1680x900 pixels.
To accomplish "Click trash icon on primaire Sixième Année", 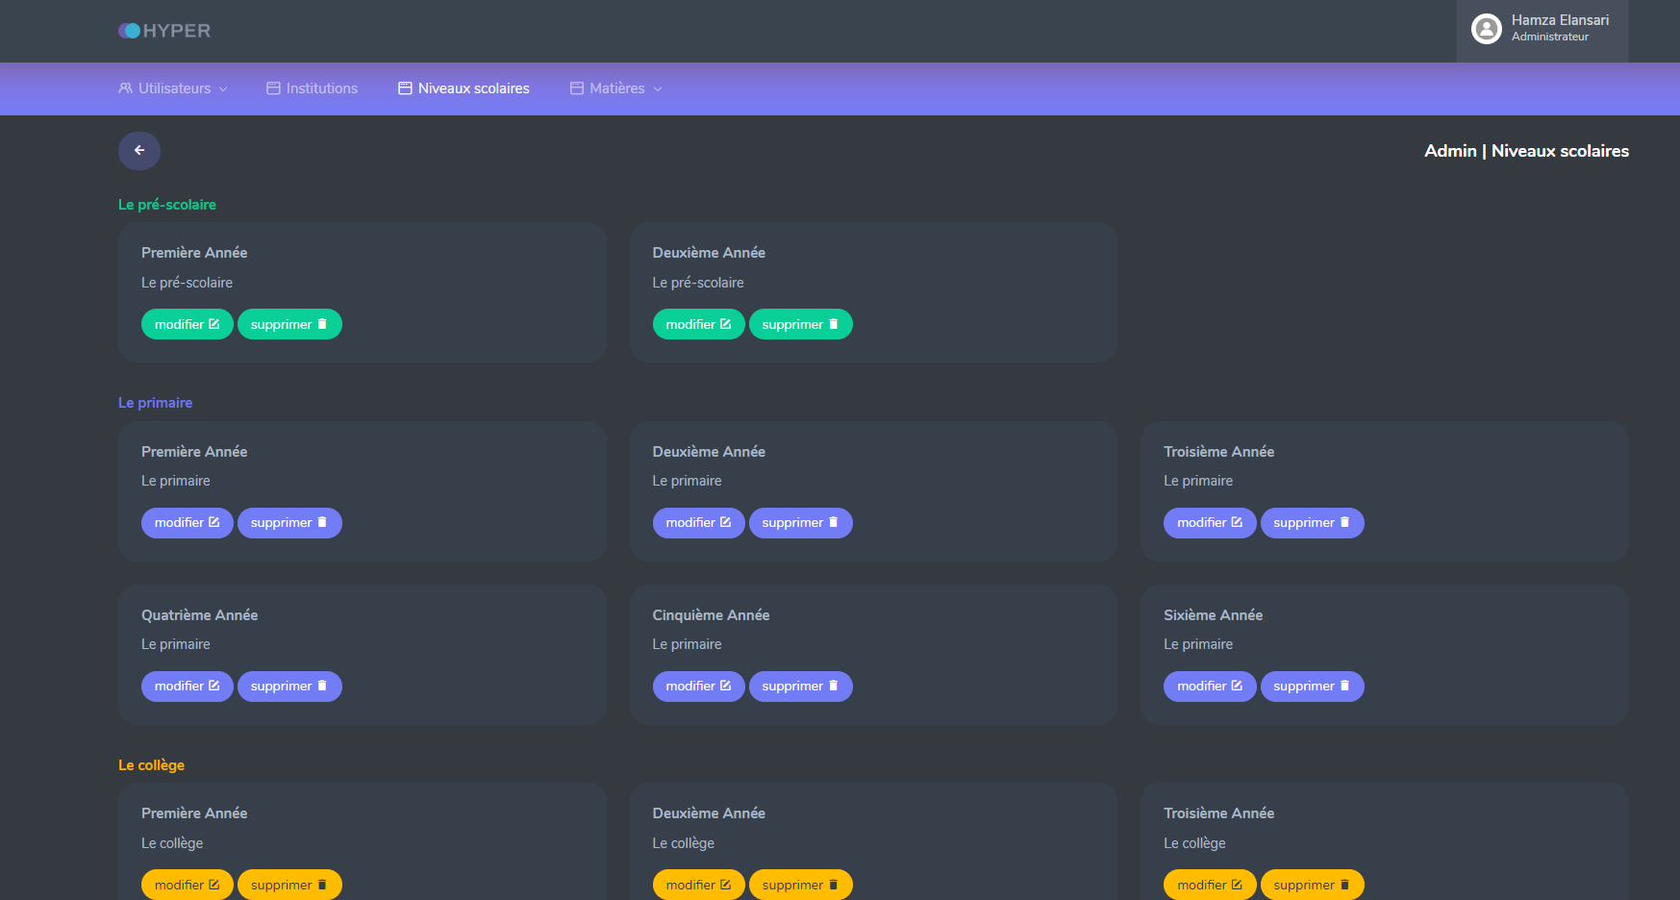I will [x=1344, y=686].
